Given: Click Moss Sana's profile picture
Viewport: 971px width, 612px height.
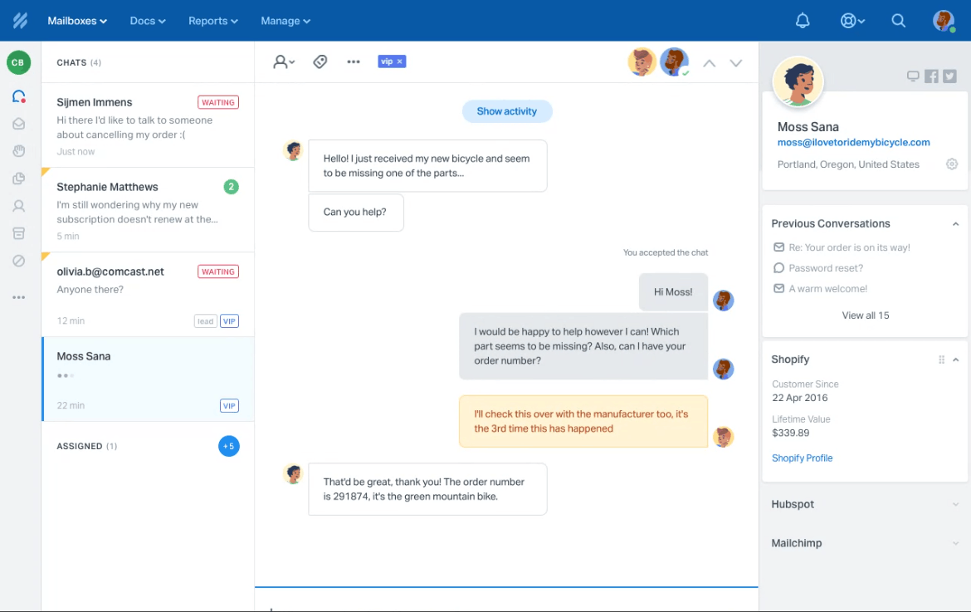Looking at the screenshot, I should 798,81.
